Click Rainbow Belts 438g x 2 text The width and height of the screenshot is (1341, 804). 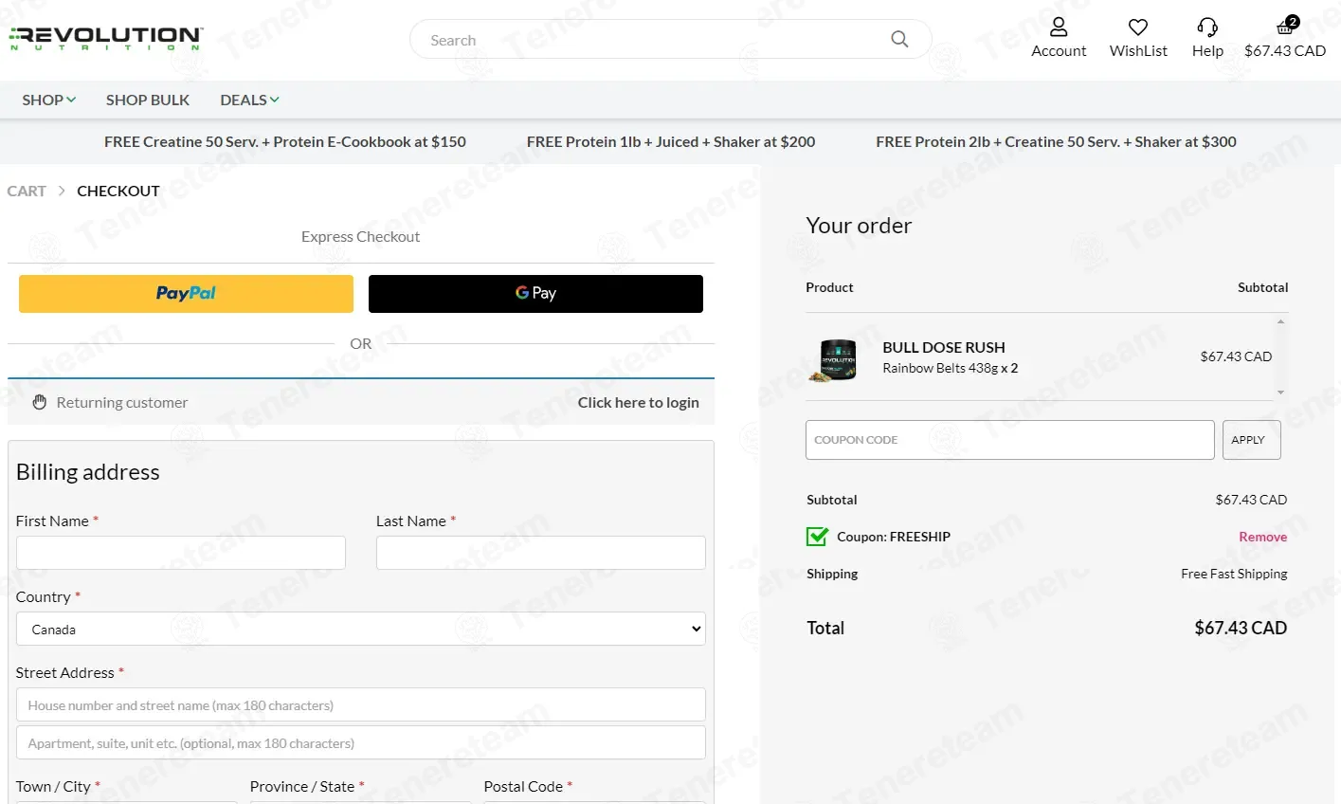[x=951, y=368]
